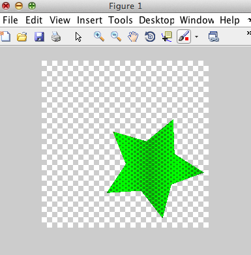Click the New Figure icon
The width and height of the screenshot is (251, 255).
(x=5, y=37)
